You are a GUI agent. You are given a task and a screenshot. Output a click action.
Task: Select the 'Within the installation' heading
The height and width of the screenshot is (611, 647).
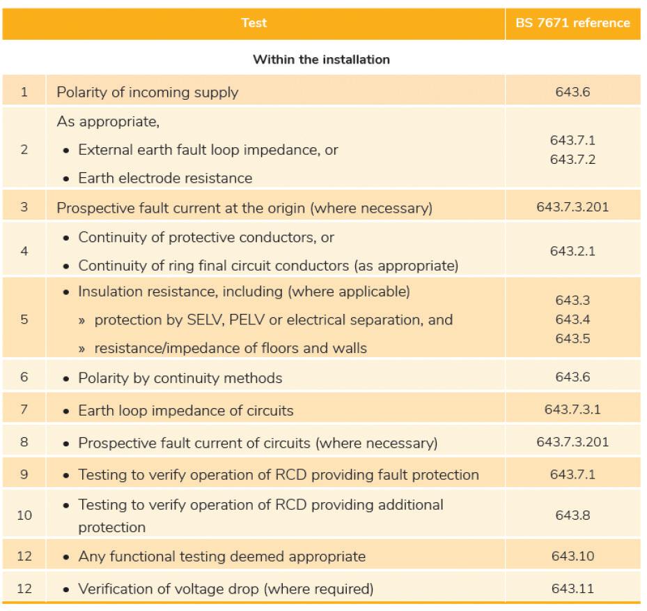click(322, 59)
